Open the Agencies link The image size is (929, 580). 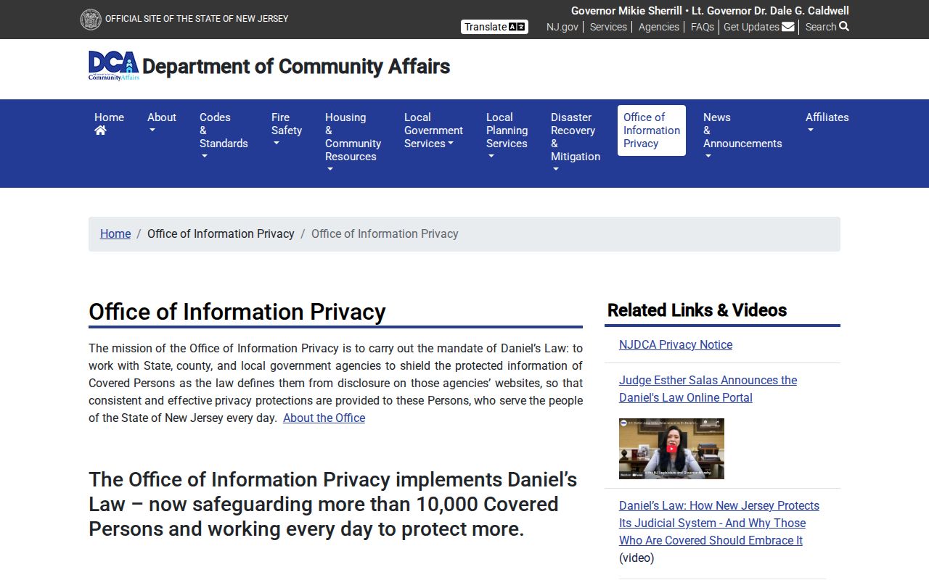click(659, 27)
